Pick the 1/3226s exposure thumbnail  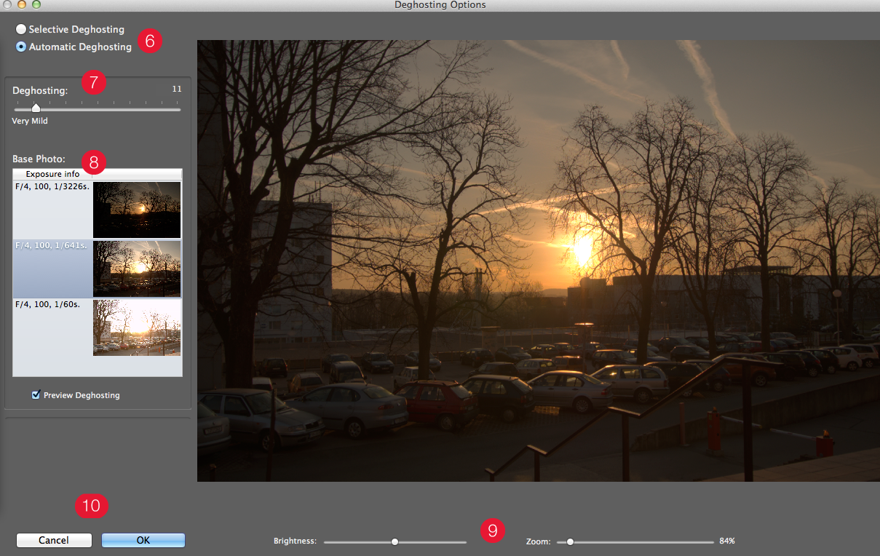(x=137, y=210)
